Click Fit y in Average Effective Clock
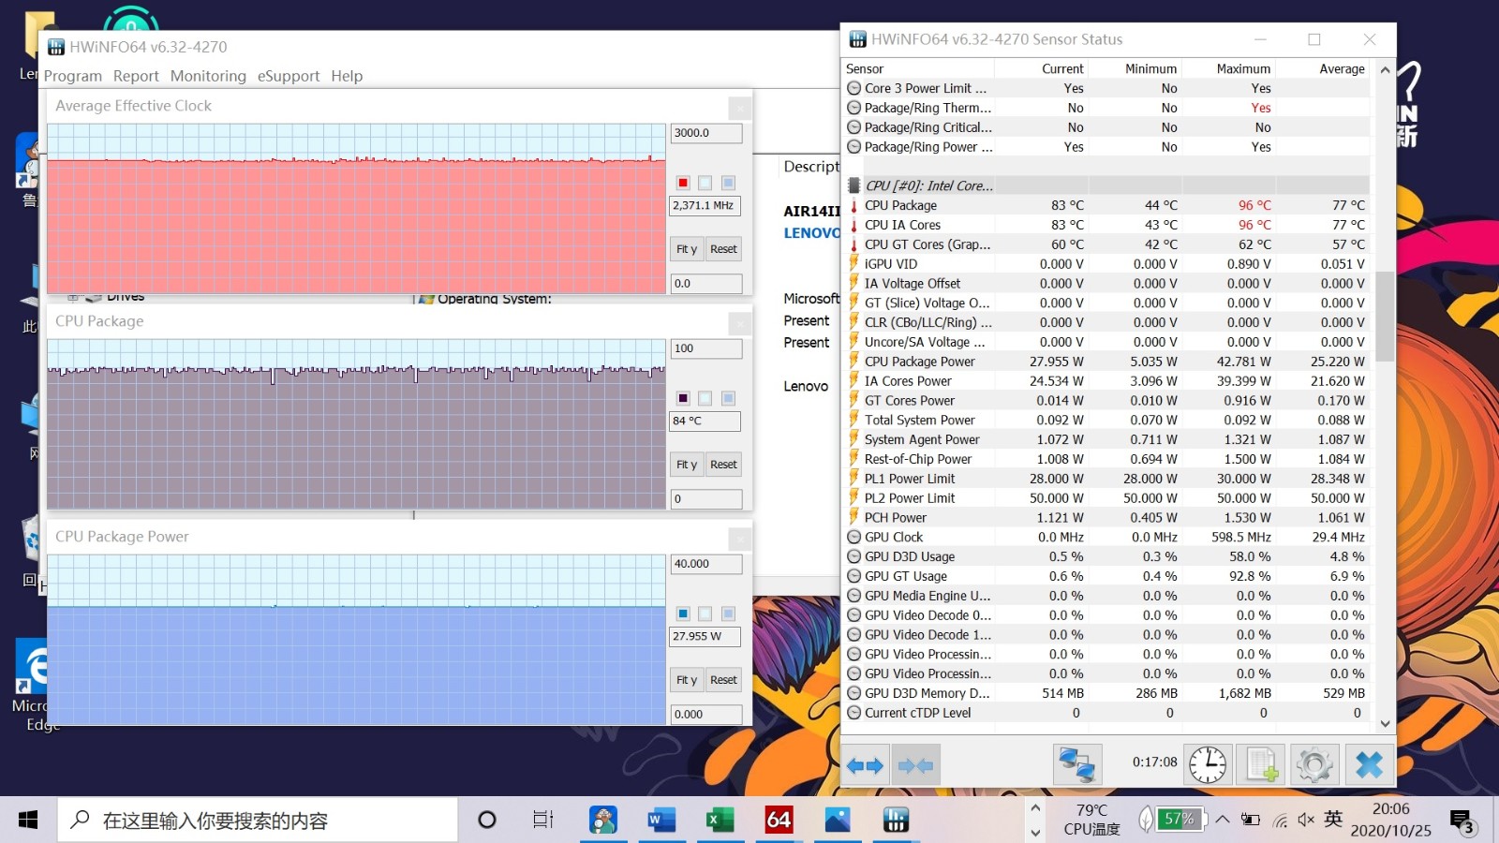Screen dimensions: 1499x843 [x=687, y=249]
